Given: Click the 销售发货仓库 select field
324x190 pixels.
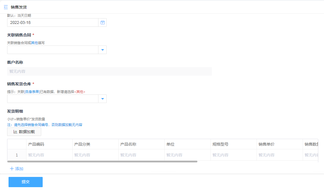Looking at the screenshot, I should pos(53,99).
